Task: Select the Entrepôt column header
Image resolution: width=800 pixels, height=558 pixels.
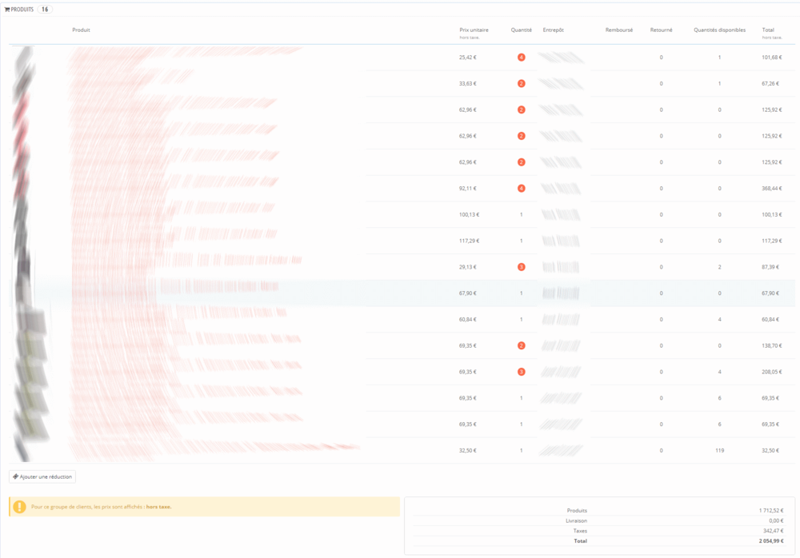Action: click(553, 30)
